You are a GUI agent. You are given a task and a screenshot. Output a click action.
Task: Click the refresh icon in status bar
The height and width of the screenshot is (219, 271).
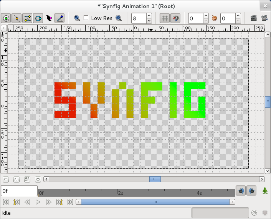(254, 212)
